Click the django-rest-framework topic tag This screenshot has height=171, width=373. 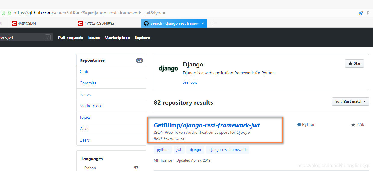pos(228,150)
